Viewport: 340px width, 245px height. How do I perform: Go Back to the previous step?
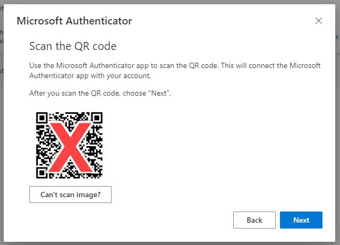tap(254, 220)
